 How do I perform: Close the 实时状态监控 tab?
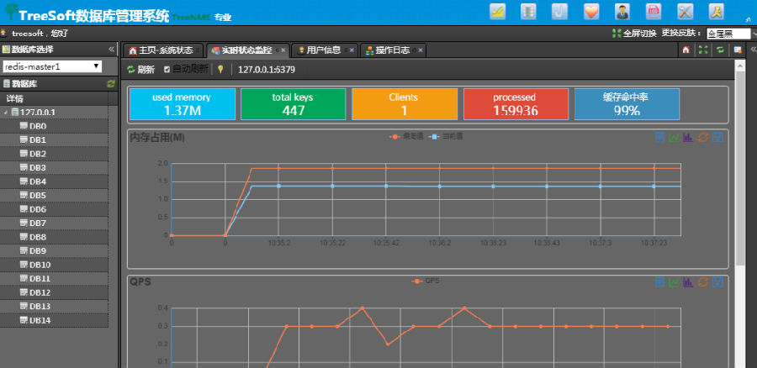click(283, 50)
